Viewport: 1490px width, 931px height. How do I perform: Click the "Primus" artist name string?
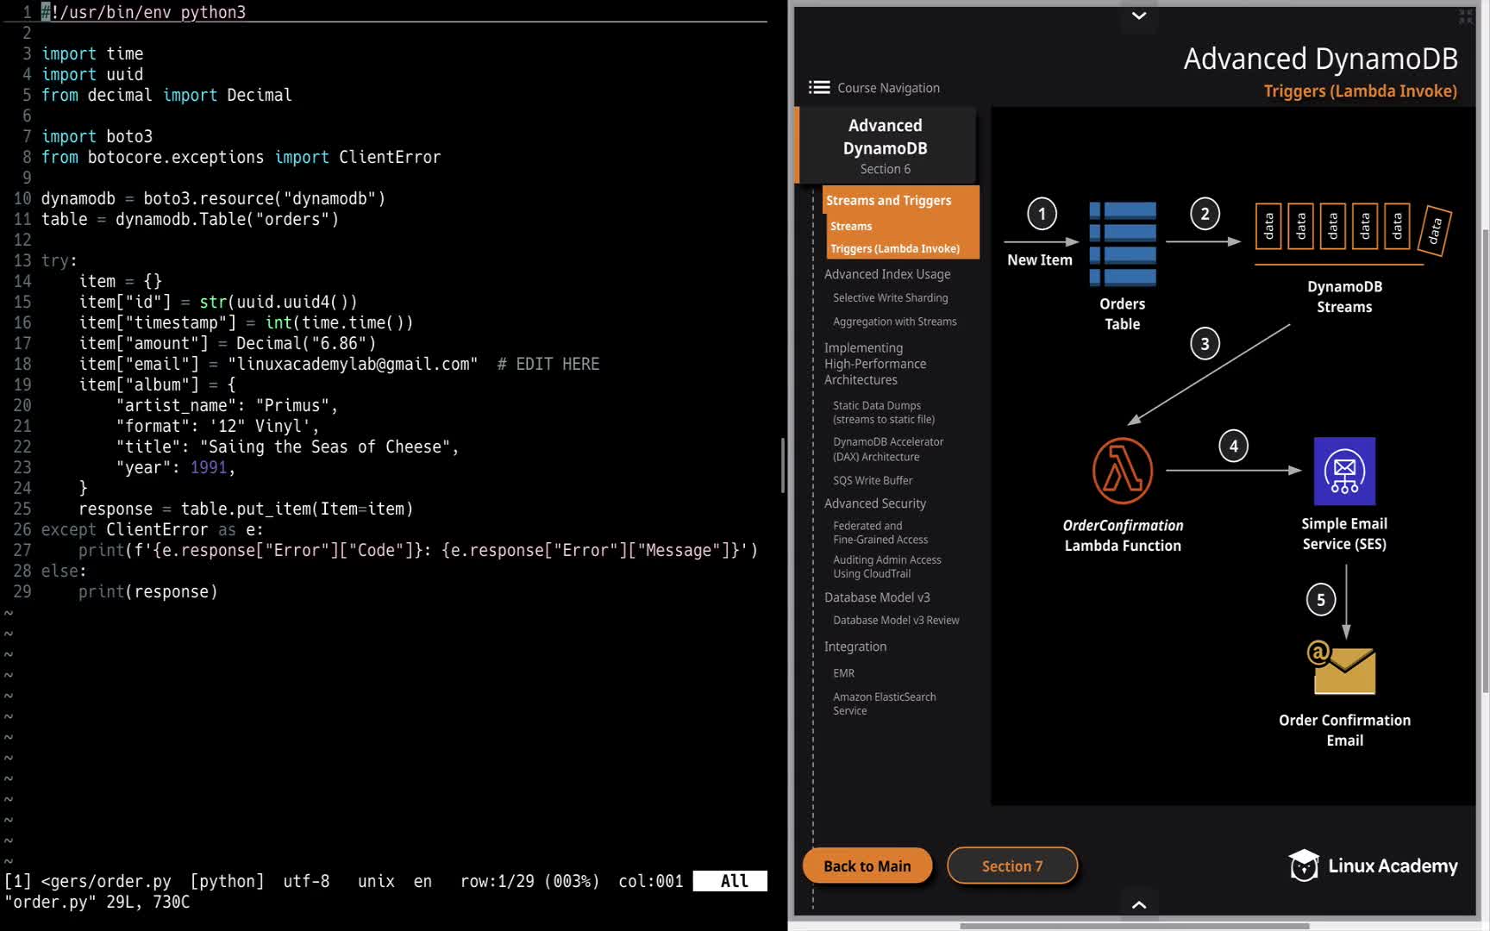pyautogui.click(x=292, y=405)
